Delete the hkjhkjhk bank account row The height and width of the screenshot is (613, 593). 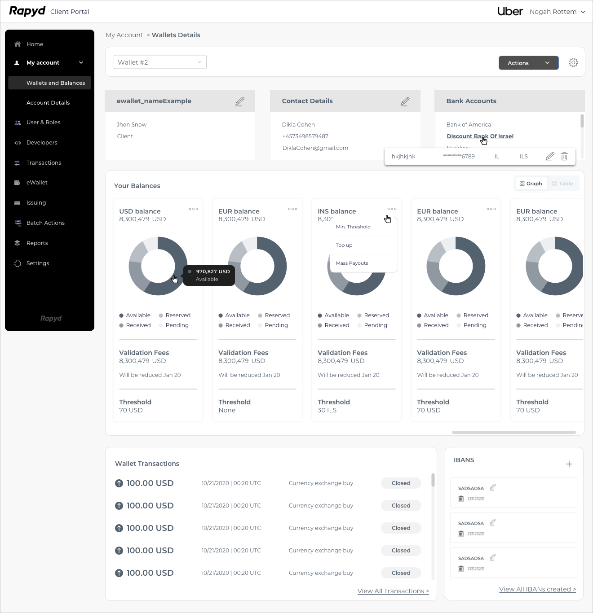564,157
